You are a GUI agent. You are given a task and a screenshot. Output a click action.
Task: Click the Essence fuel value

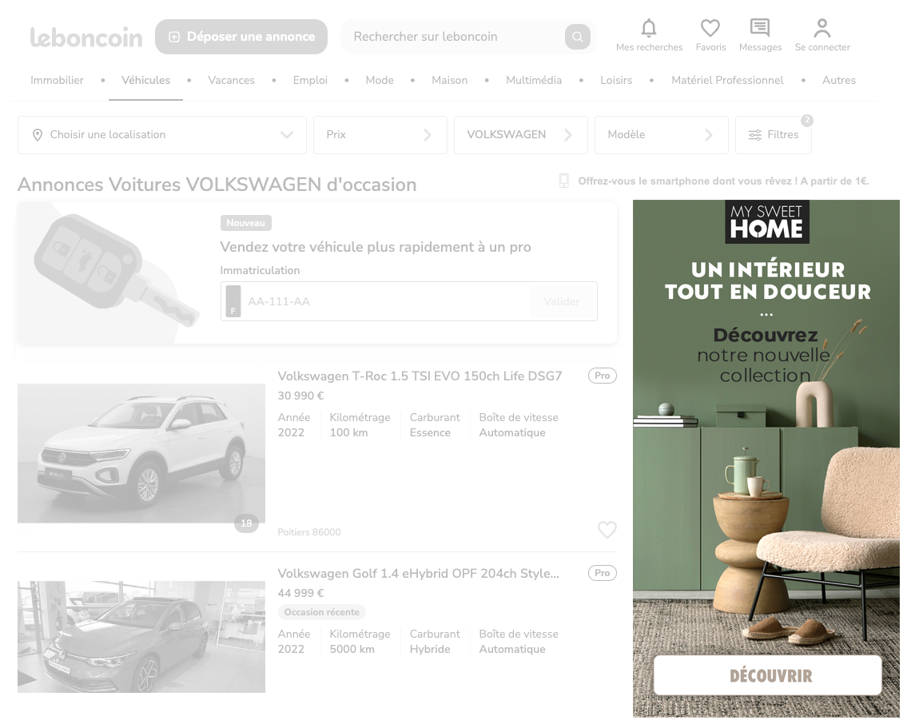tap(430, 433)
